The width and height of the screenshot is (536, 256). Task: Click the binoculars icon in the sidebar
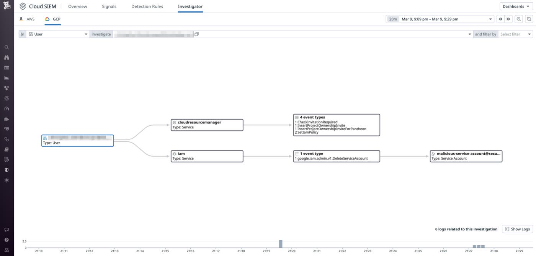coord(7,58)
